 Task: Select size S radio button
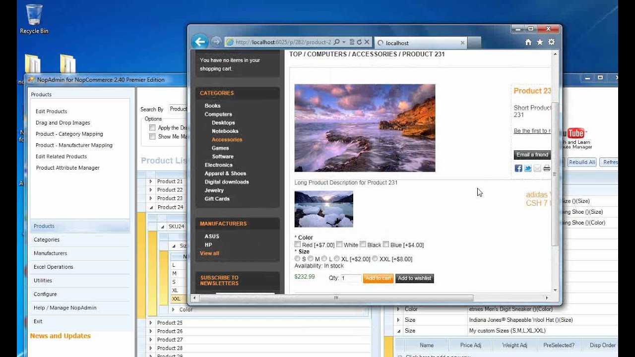pos(298,258)
